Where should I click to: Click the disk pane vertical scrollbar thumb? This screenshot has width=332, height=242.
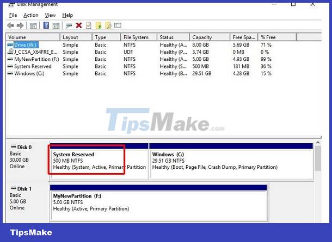[318, 158]
